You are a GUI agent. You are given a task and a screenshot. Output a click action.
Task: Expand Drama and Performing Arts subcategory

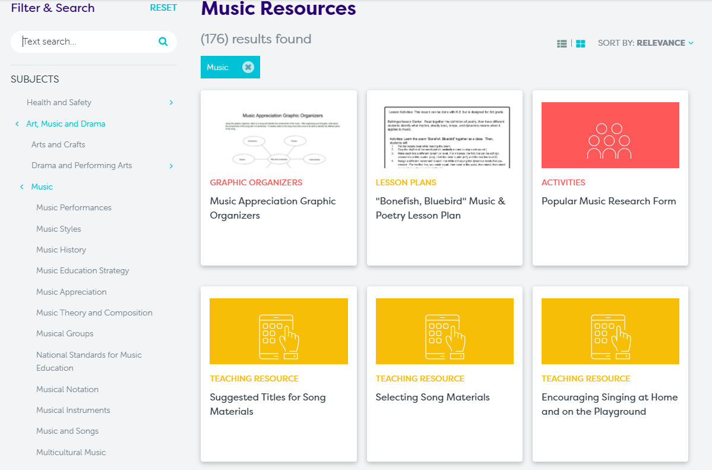point(171,166)
